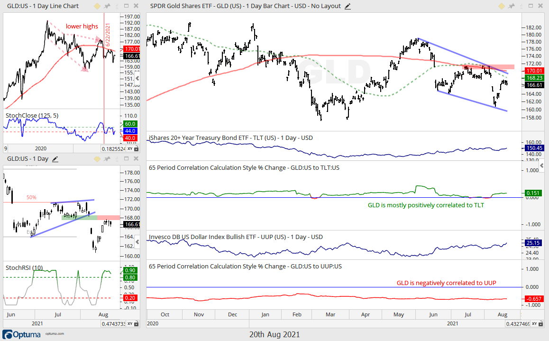549x341 pixels.
Task: Maximize the SPDR Gold Shares bar chart panel
Action: [531, 6]
